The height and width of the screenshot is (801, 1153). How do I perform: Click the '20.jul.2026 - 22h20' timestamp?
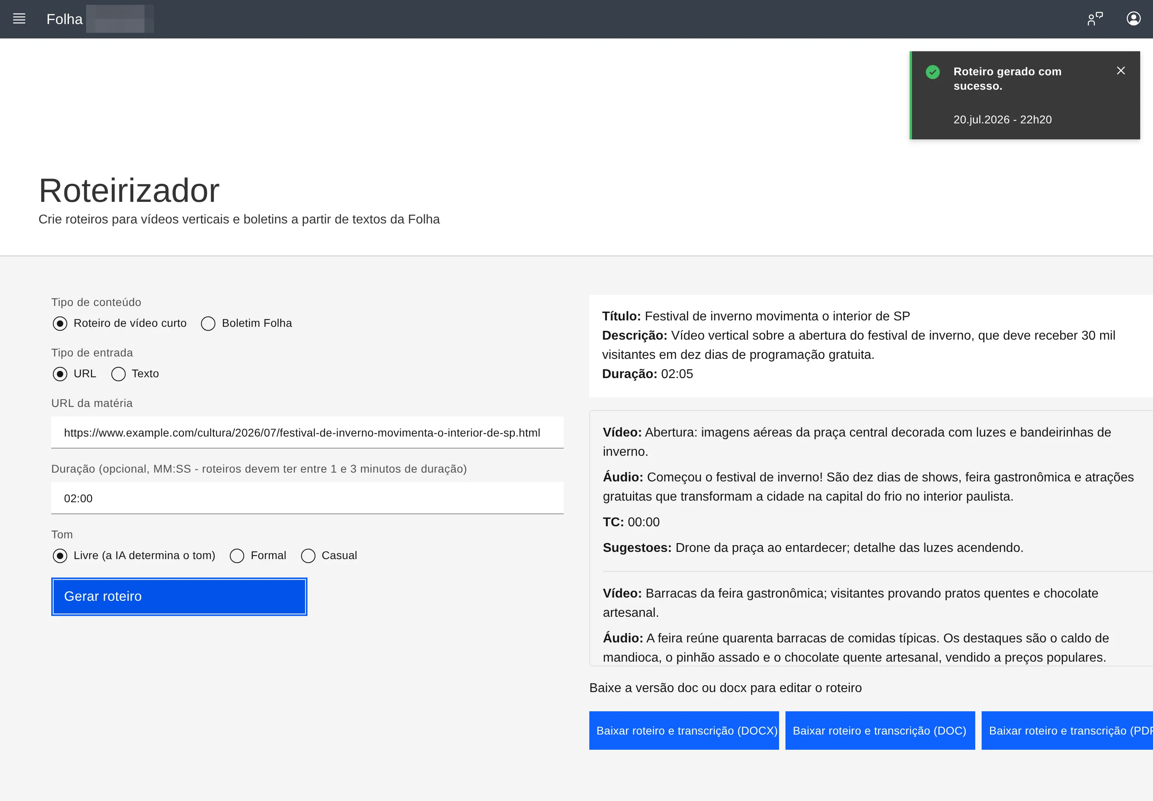[1002, 119]
